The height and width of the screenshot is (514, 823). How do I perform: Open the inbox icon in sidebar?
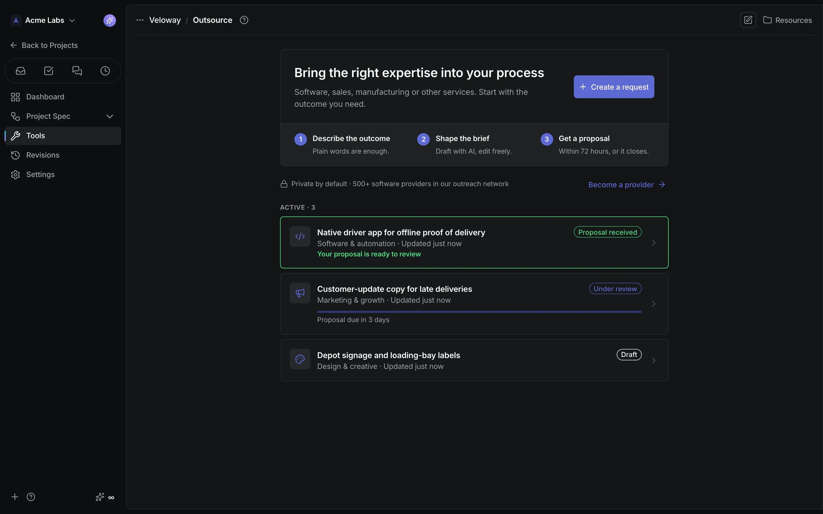(x=20, y=71)
